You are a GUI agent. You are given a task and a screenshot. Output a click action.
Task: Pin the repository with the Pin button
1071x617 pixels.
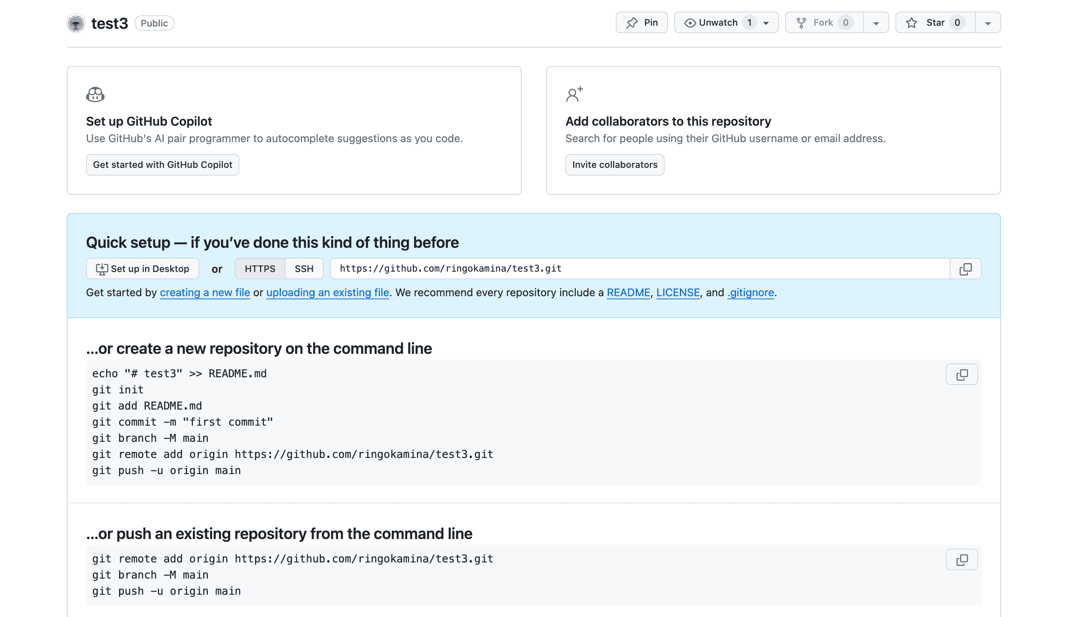[x=642, y=22]
